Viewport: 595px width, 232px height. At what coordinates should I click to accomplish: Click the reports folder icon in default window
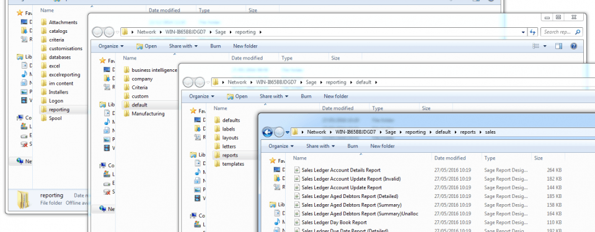[x=217, y=155]
